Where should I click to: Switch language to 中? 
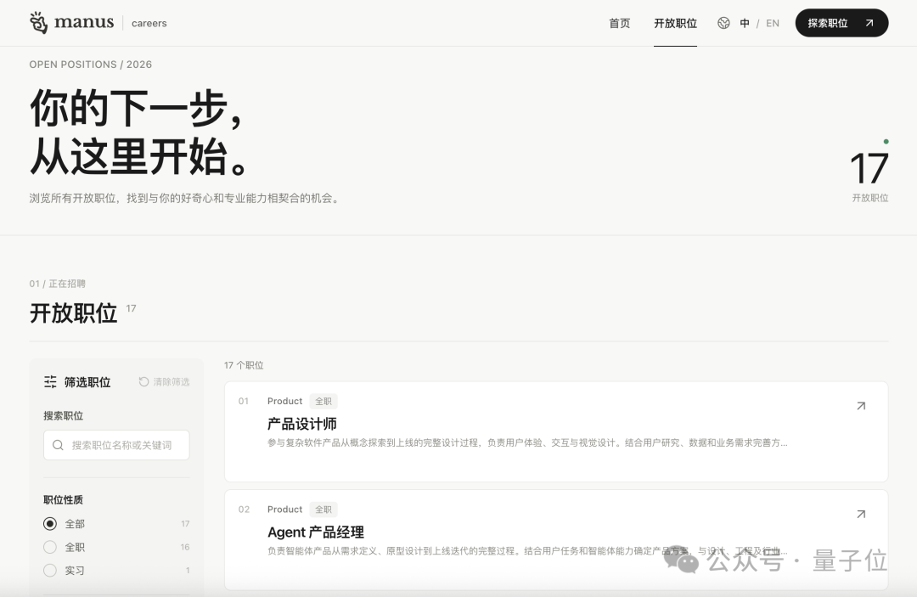(x=745, y=24)
